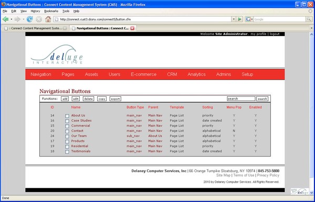Open the Help menu

point(76,11)
